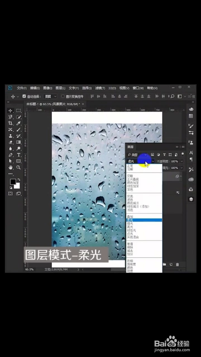Choose 柔光 in blend mode list
The width and height of the screenshot is (201, 357).
[x=144, y=220]
